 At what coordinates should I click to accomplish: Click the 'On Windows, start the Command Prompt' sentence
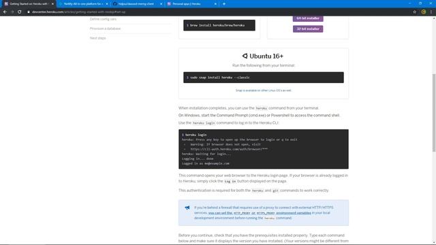pos(259,115)
